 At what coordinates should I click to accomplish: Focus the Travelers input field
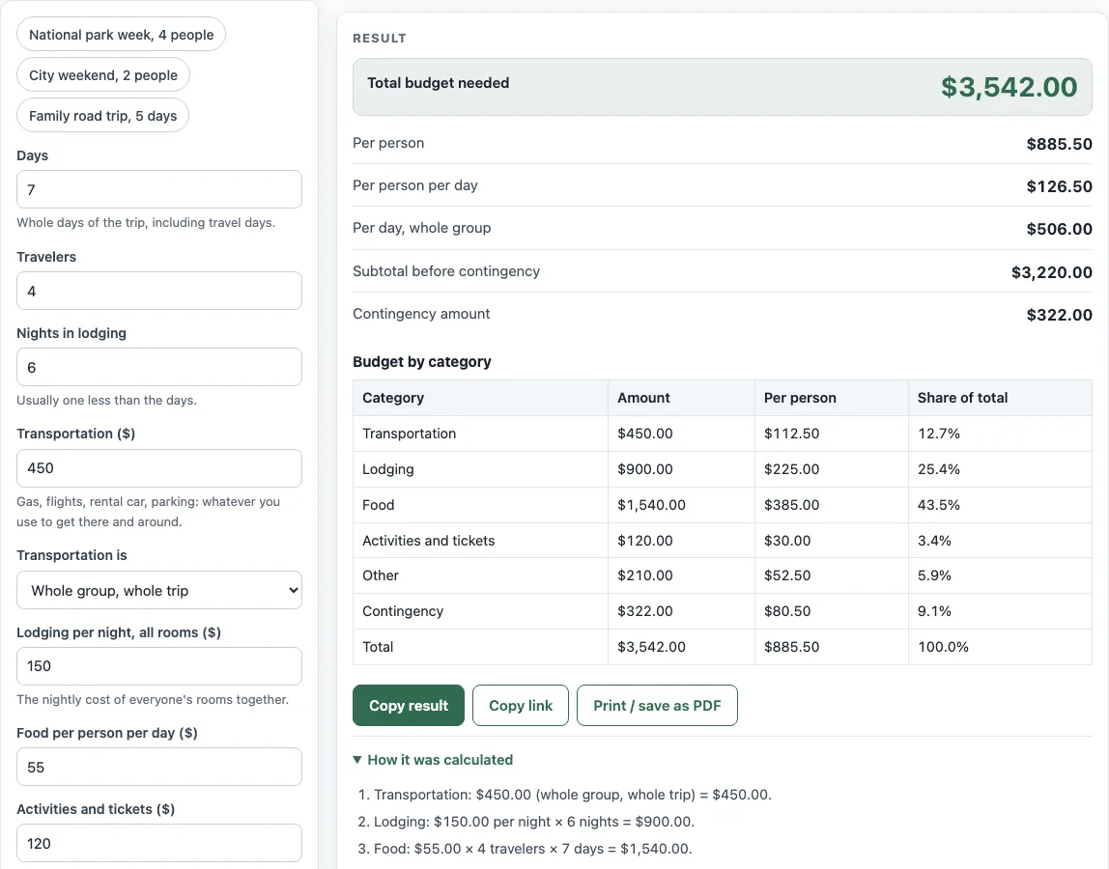point(159,291)
